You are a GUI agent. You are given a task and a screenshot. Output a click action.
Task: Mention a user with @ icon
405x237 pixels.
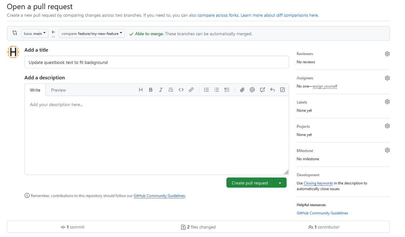pos(252,90)
